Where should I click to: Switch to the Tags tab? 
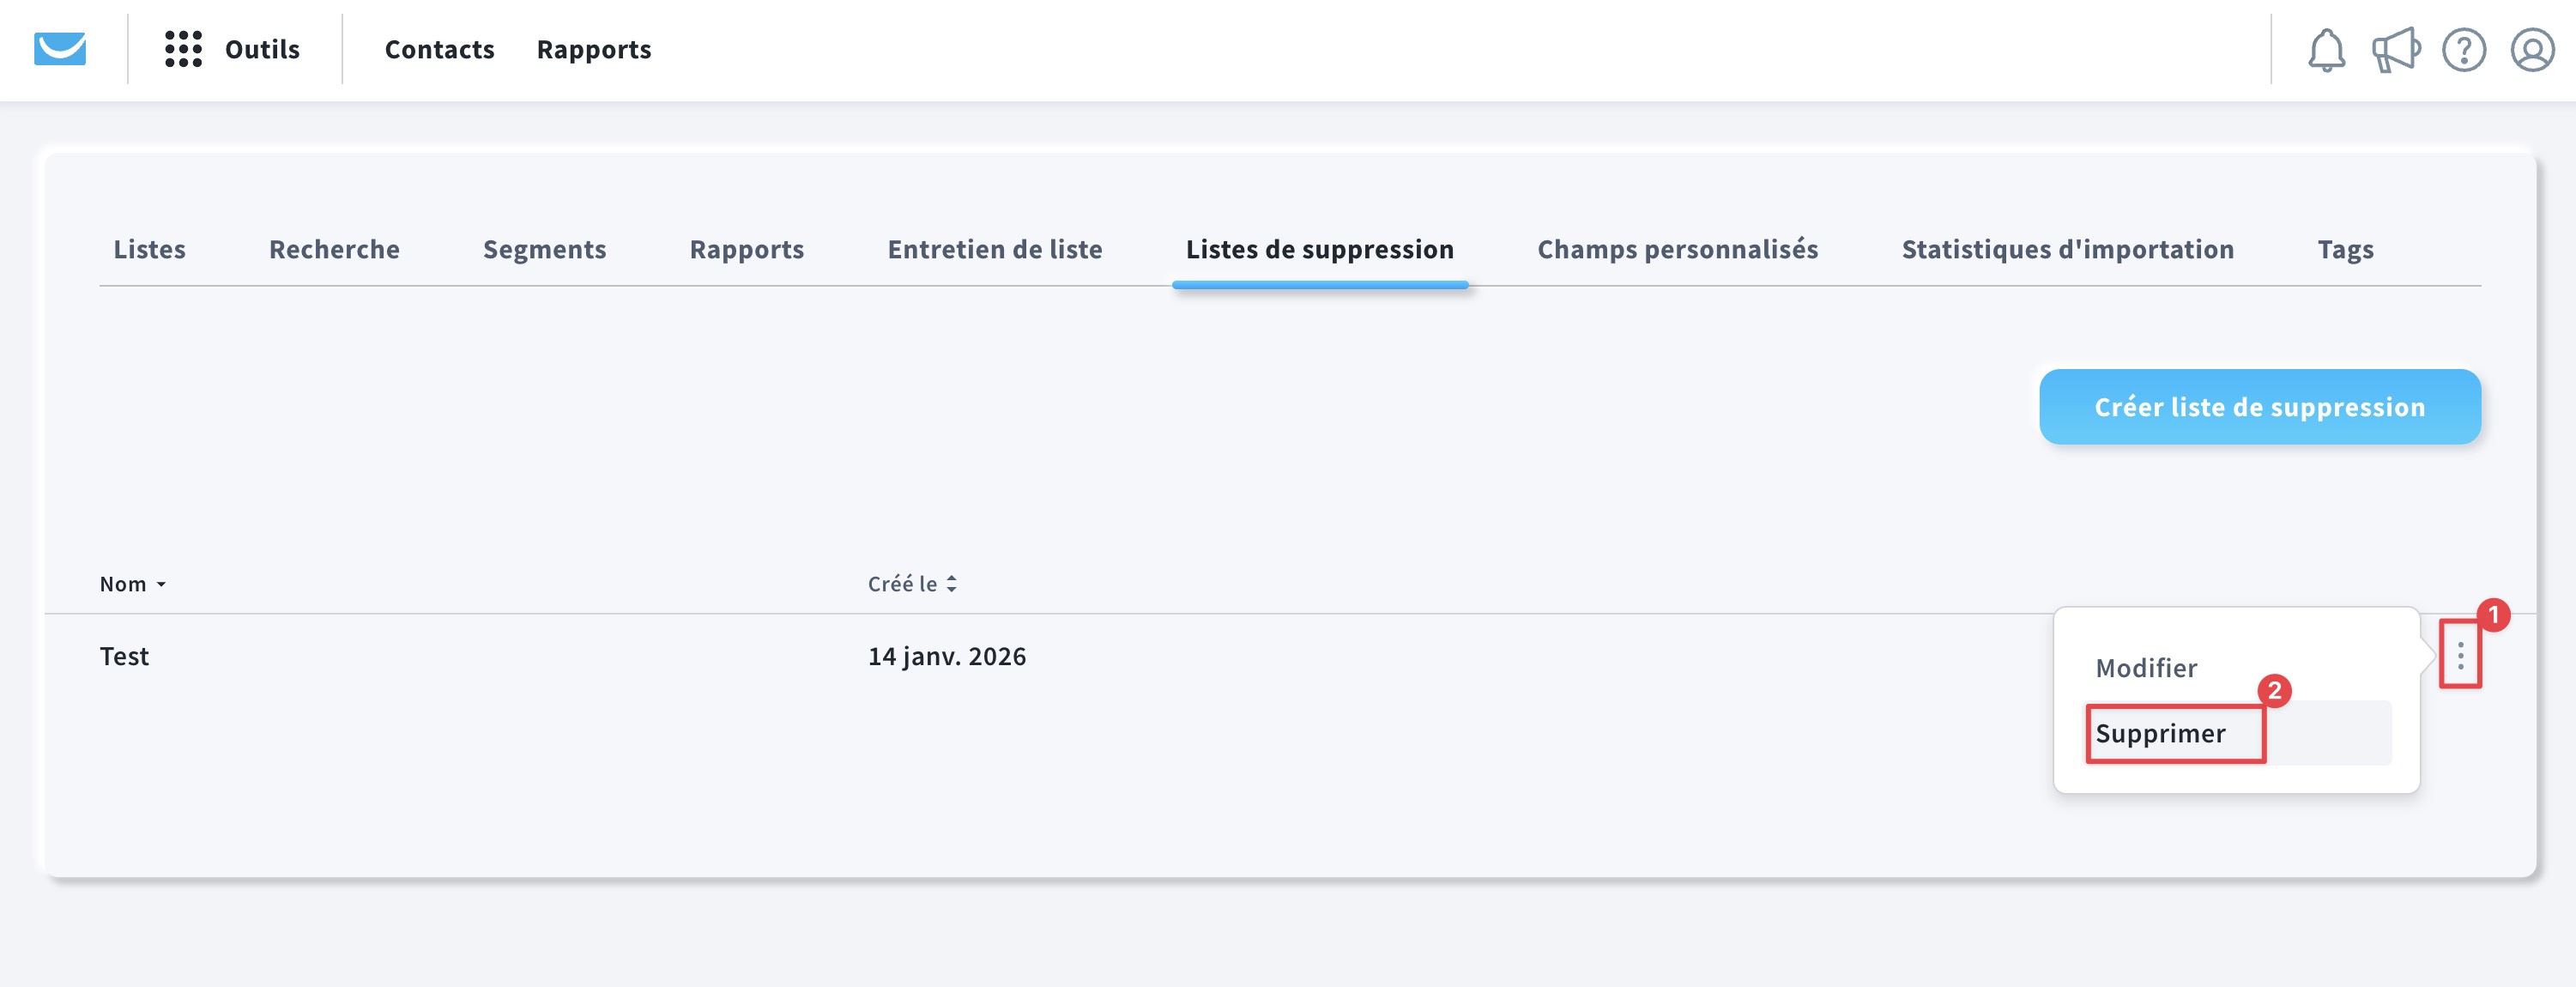pos(2345,249)
